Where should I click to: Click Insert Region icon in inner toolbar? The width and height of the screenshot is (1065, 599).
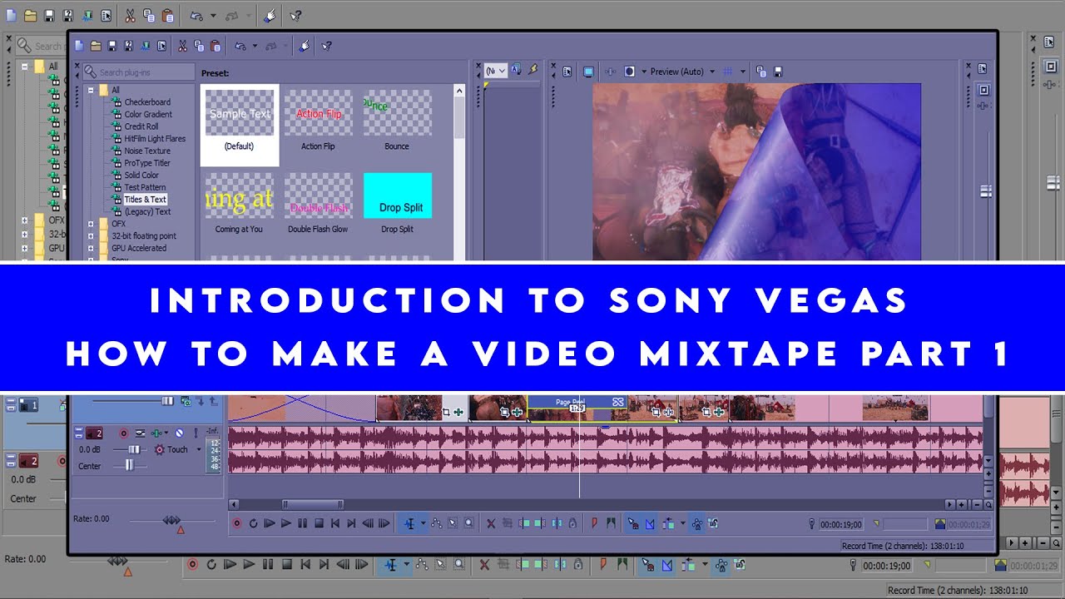coord(611,523)
